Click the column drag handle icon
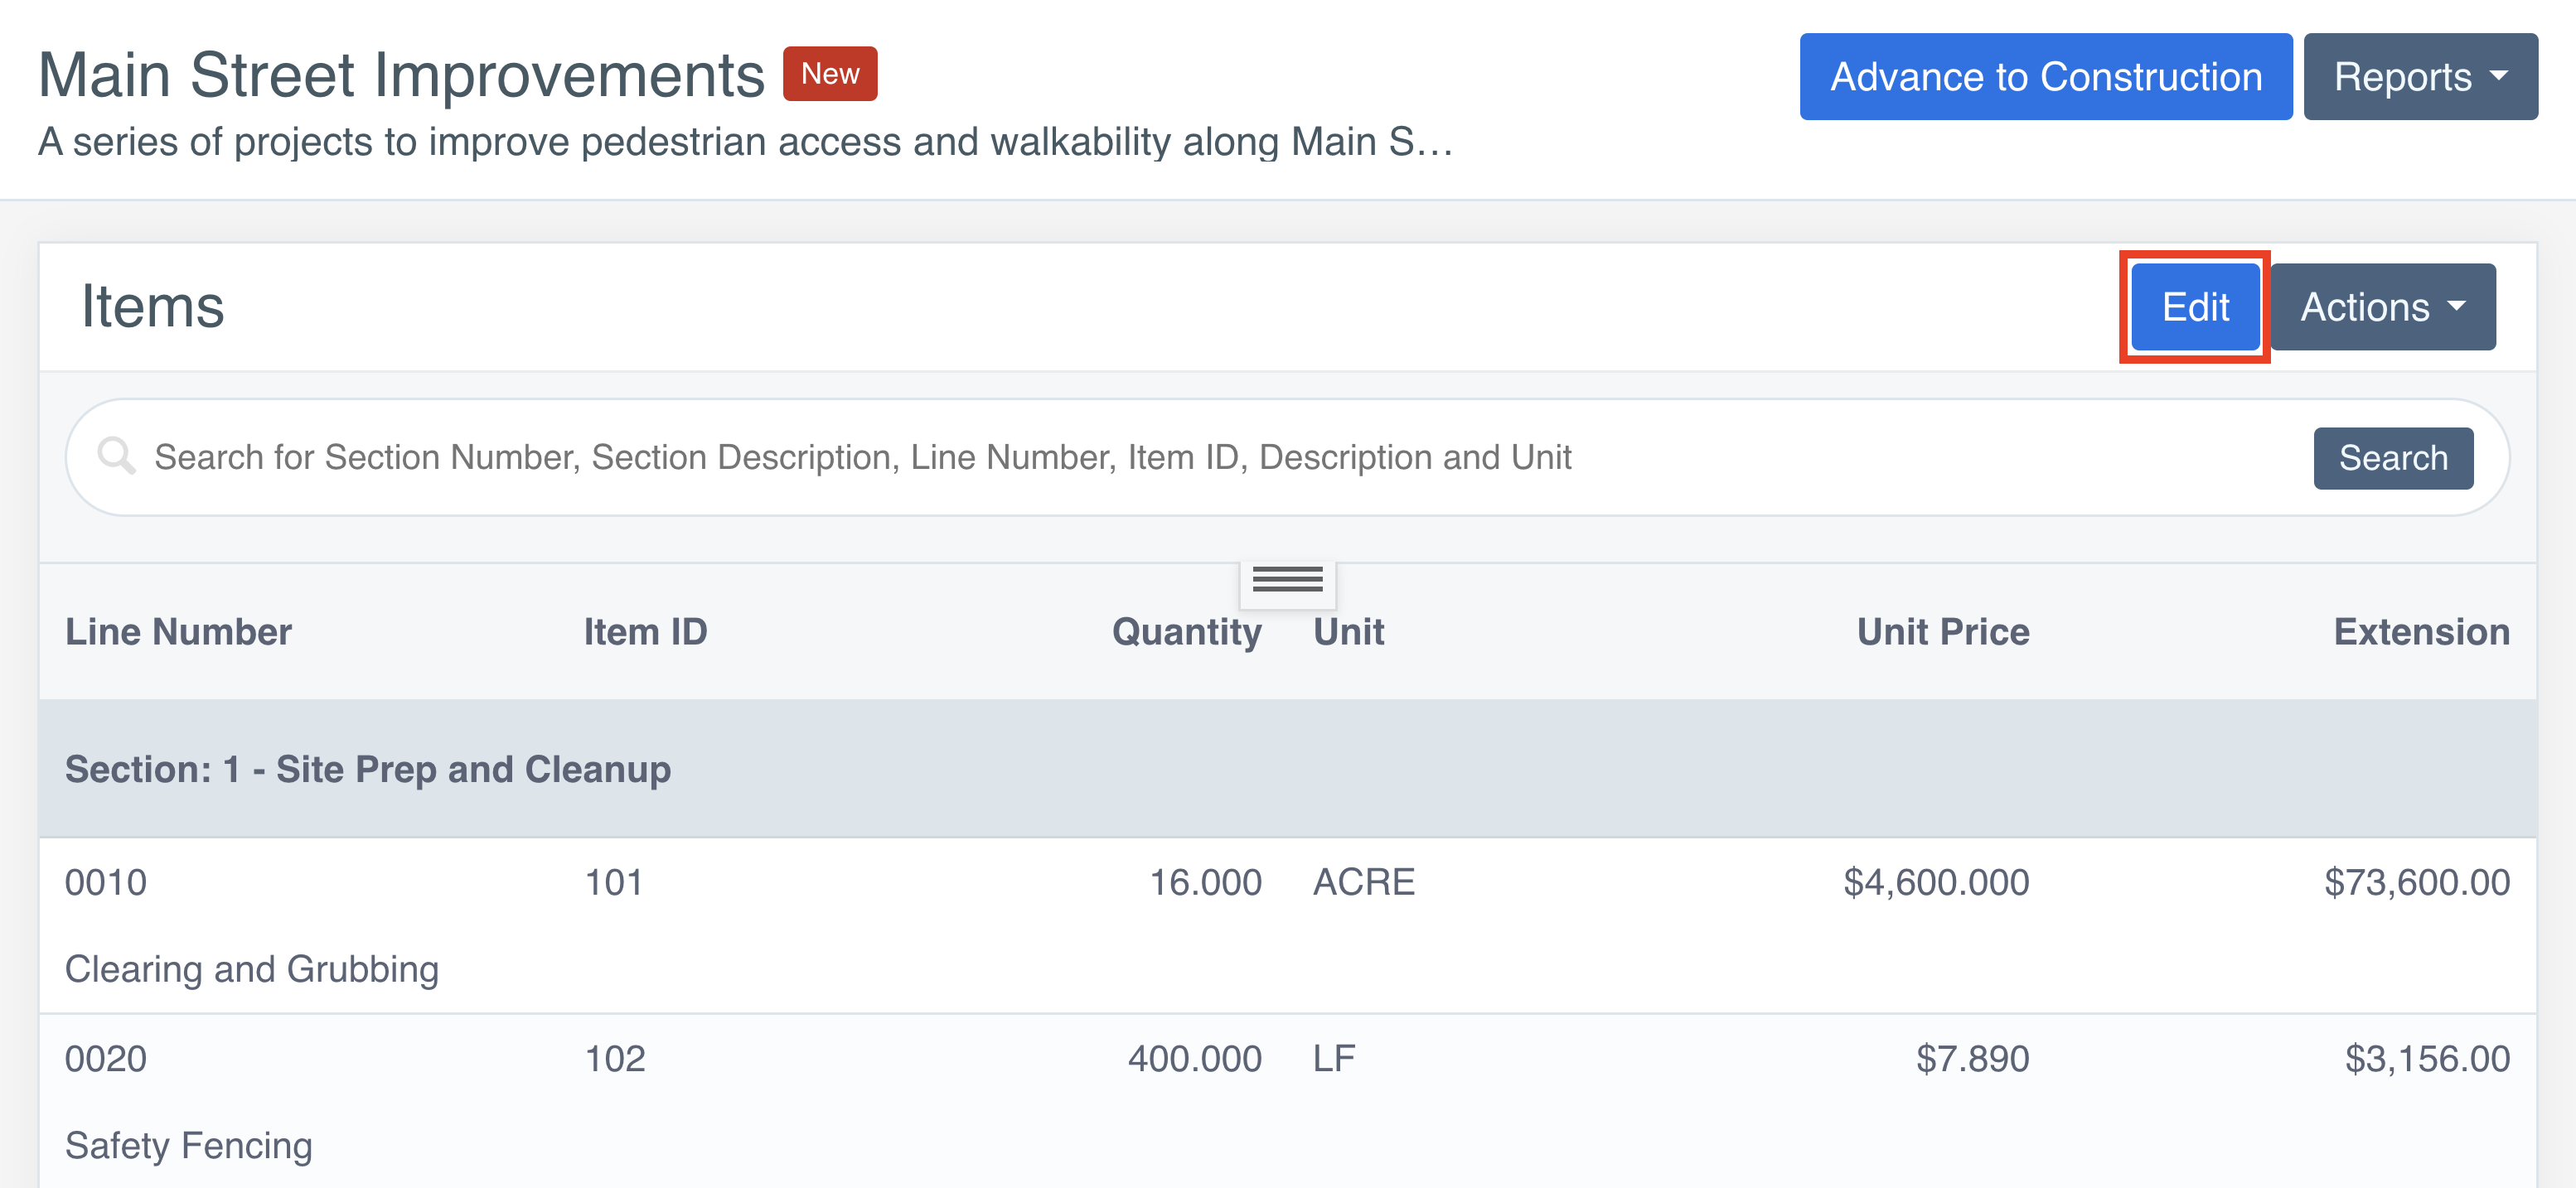Image resolution: width=2576 pixels, height=1188 pixels. point(1287,580)
